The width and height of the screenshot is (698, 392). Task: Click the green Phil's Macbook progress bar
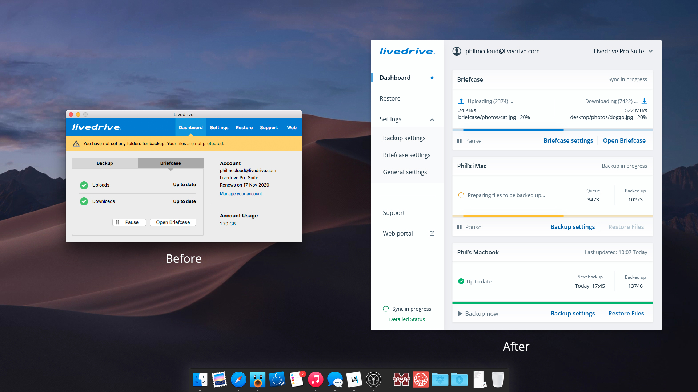553,302
